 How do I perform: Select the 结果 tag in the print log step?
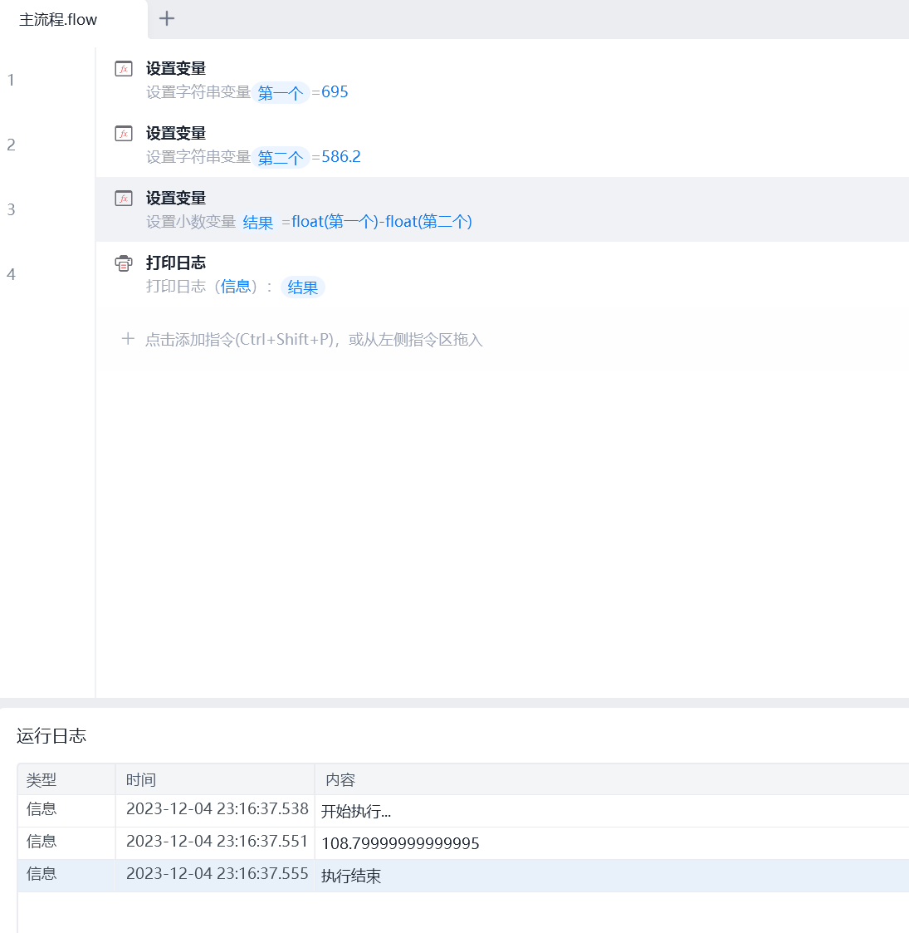pos(303,287)
